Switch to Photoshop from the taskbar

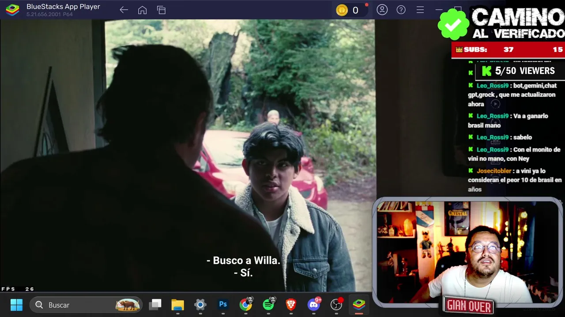click(223, 304)
